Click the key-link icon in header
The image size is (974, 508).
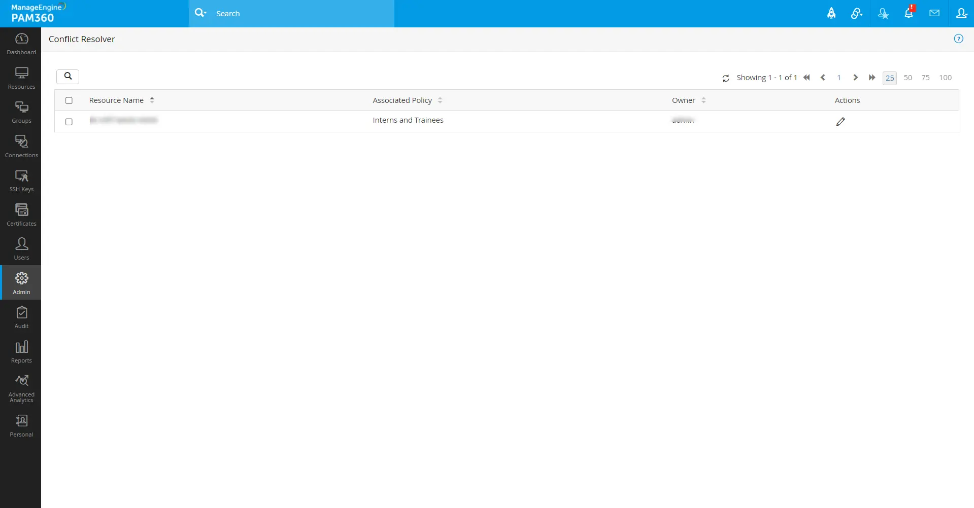pos(857,13)
